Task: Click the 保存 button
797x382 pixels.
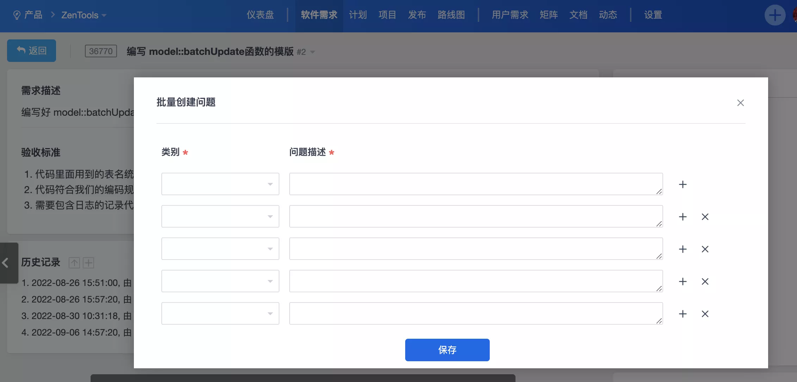Action: point(447,350)
